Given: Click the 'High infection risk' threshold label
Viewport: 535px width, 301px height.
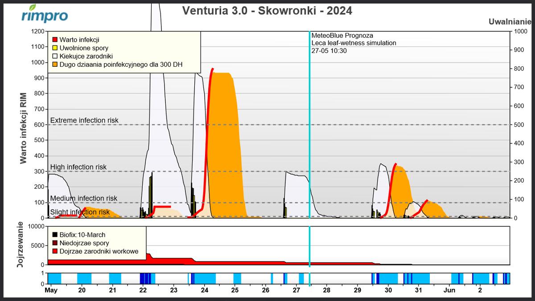Looking at the screenshot, I should click(x=78, y=167).
